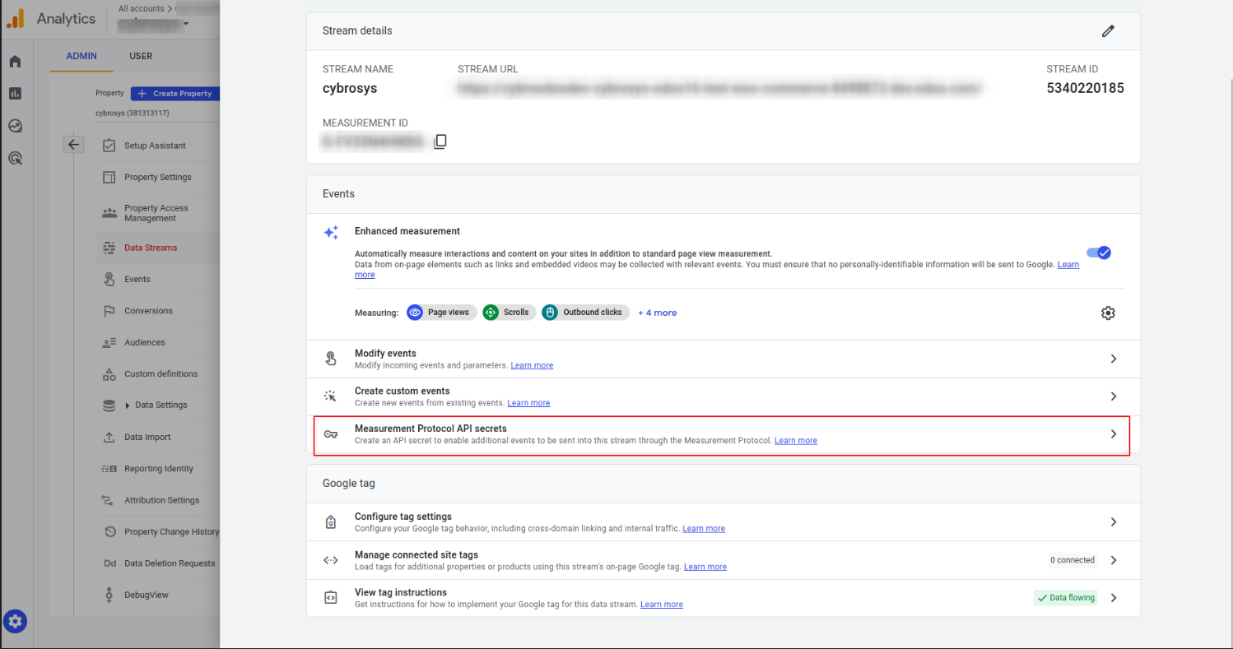Click the Create Property button
Screen dimensions: 1233x649
tap(176, 94)
